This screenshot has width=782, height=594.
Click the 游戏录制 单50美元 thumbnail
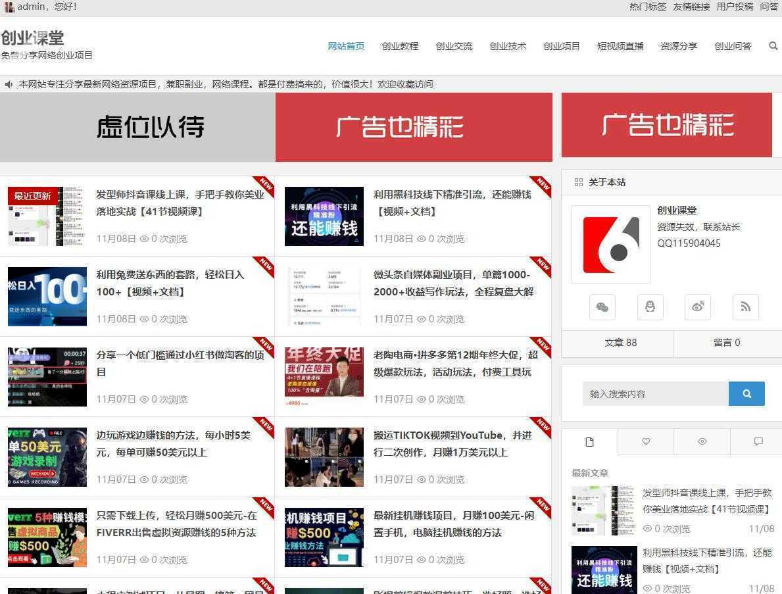[x=47, y=457]
